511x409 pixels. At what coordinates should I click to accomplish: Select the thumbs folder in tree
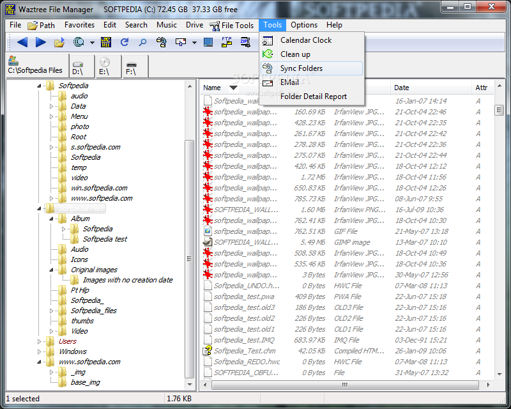pos(82,321)
